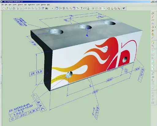This screenshot has width=157, height=126.
Task: Select the Draft tool
Action: click(153, 62)
